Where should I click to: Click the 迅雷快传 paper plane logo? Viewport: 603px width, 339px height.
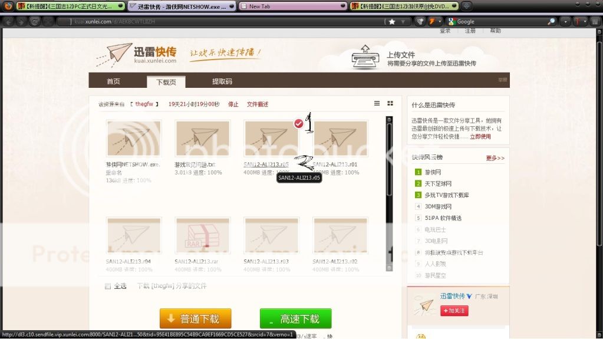click(x=137, y=54)
